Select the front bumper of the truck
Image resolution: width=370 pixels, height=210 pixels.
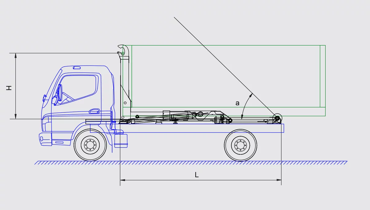point(45,139)
